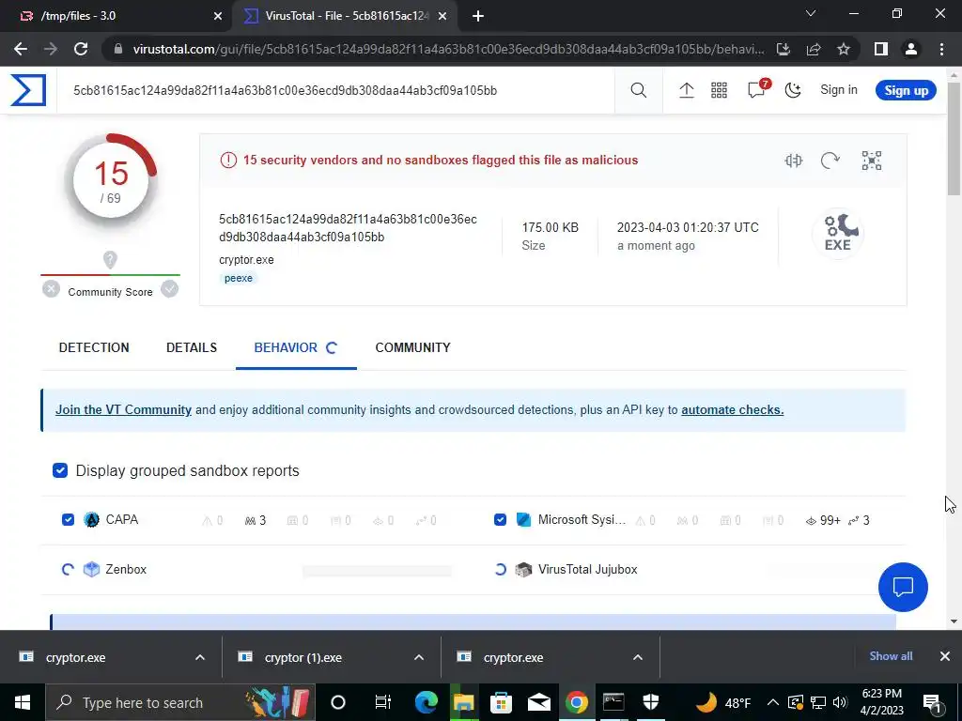The height and width of the screenshot is (721, 962).
Task: Switch to the DETECTION tab
Action: [94, 347]
